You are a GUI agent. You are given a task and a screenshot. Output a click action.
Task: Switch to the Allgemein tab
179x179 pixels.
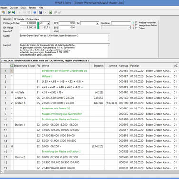click(x=7, y=19)
